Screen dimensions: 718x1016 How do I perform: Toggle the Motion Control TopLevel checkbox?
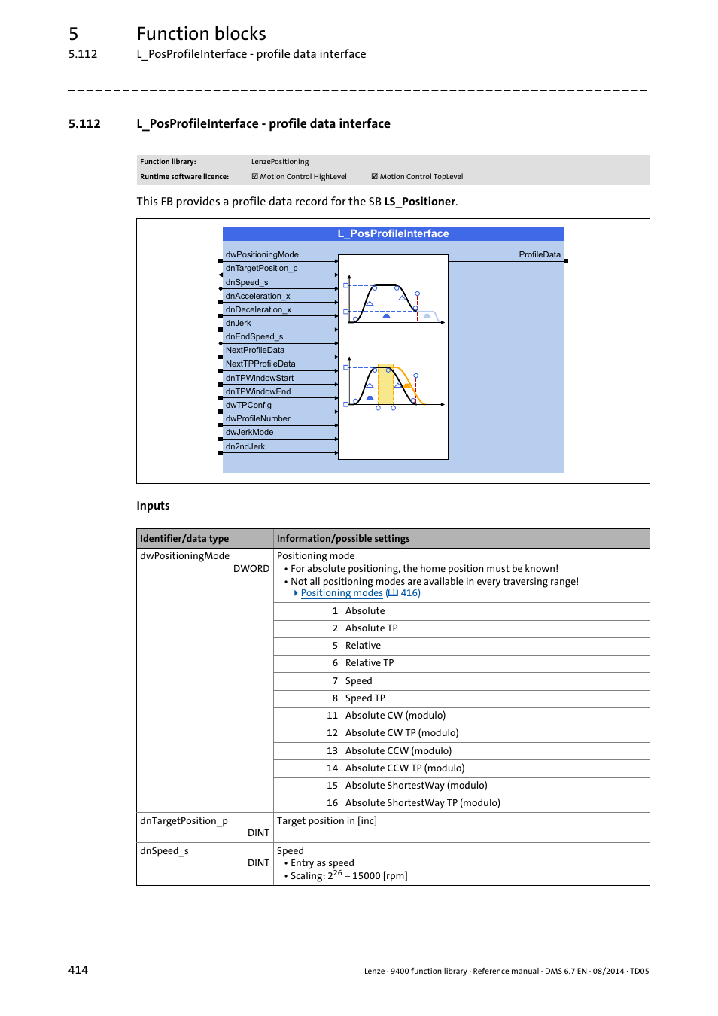[374, 177]
